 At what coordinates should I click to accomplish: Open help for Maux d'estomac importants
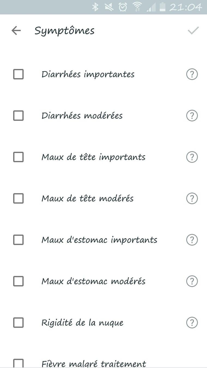click(x=192, y=240)
